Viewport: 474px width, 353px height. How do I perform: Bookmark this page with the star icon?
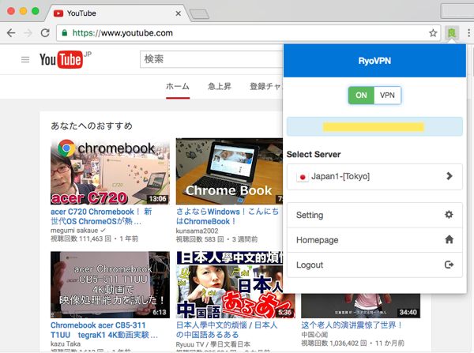point(433,32)
